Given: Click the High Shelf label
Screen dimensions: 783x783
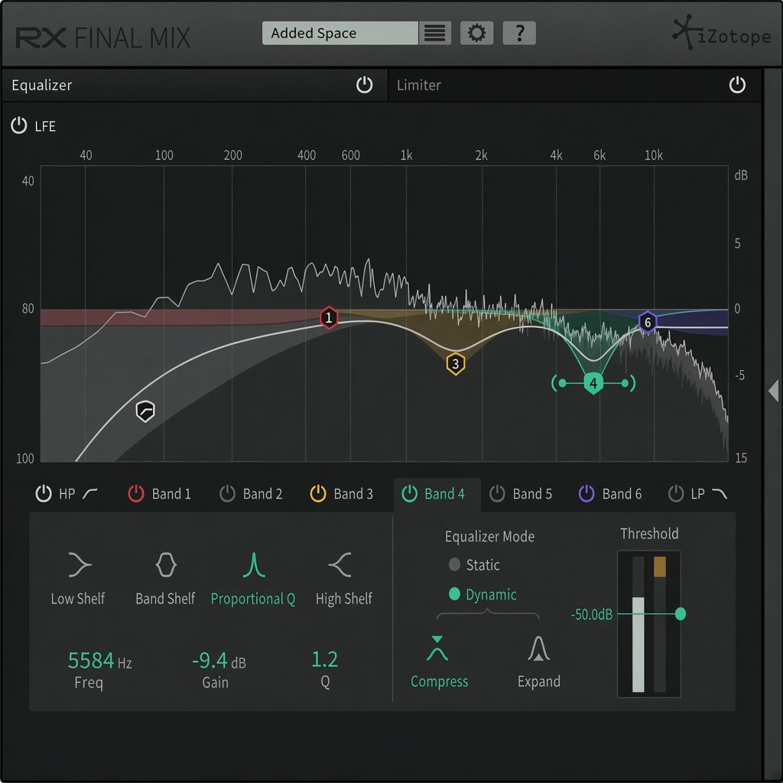Looking at the screenshot, I should 343,599.
